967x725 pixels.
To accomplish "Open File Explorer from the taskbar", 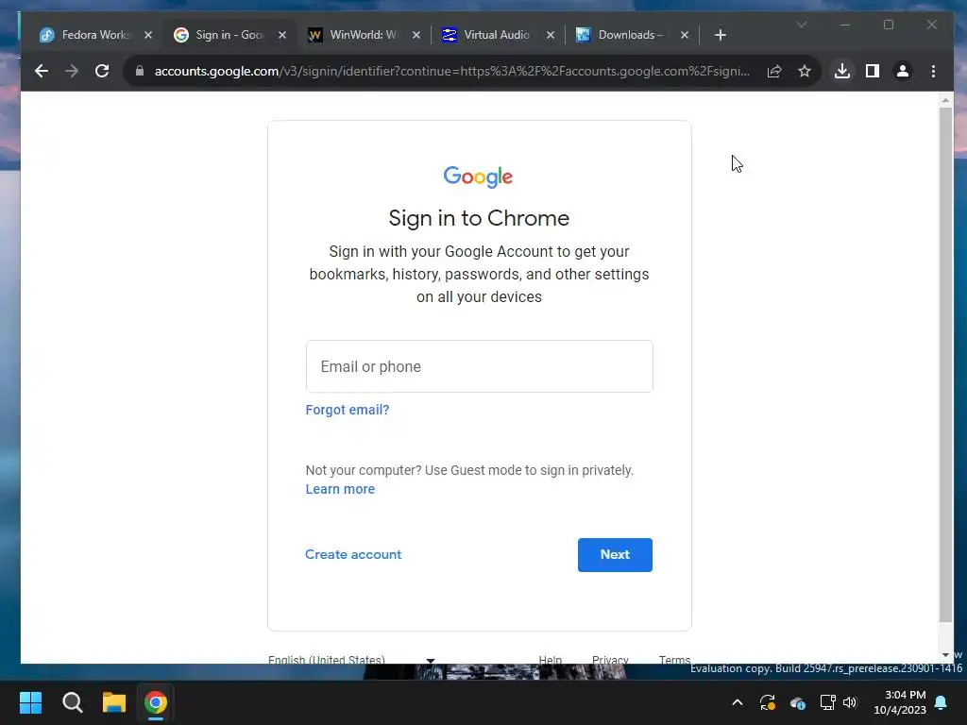I will pos(114,702).
